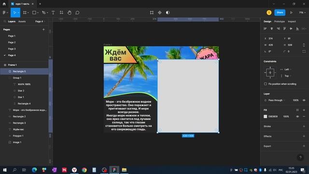Add a stroke with plus button
Image resolution: width=309 pixels, height=174 pixels.
304,126
